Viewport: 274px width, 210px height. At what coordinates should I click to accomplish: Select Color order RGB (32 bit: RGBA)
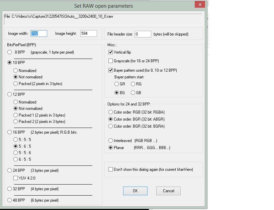pyautogui.click(x=111, y=112)
